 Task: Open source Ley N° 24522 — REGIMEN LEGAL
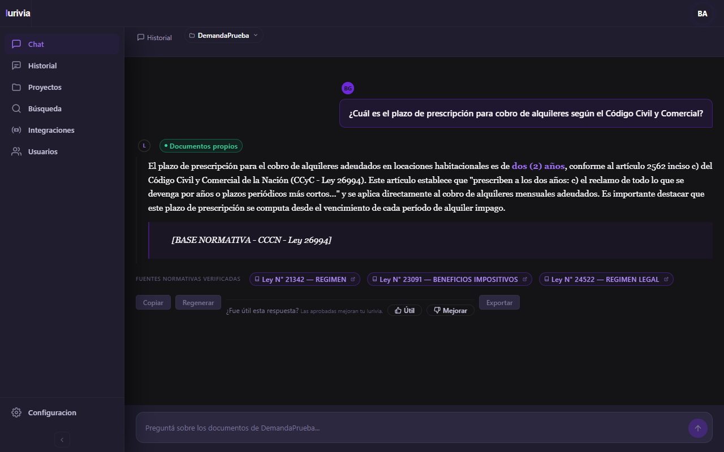tap(606, 279)
